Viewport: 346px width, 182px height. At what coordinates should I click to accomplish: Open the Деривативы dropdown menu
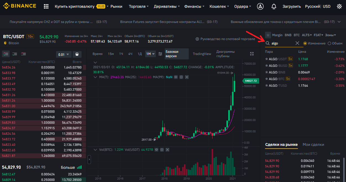click(167, 6)
